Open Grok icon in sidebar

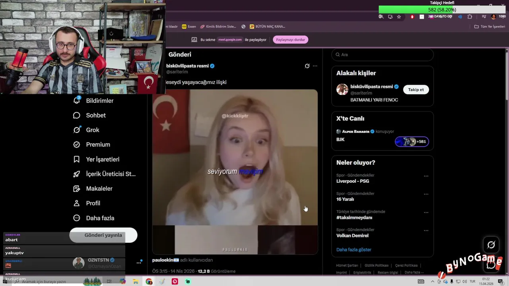77,130
